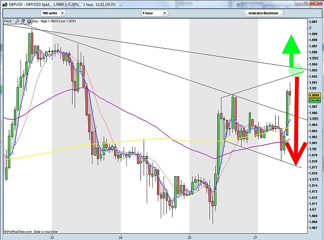Click the date label 23 on time axis
Viewport: 324px width, 240px height.
[52, 237]
